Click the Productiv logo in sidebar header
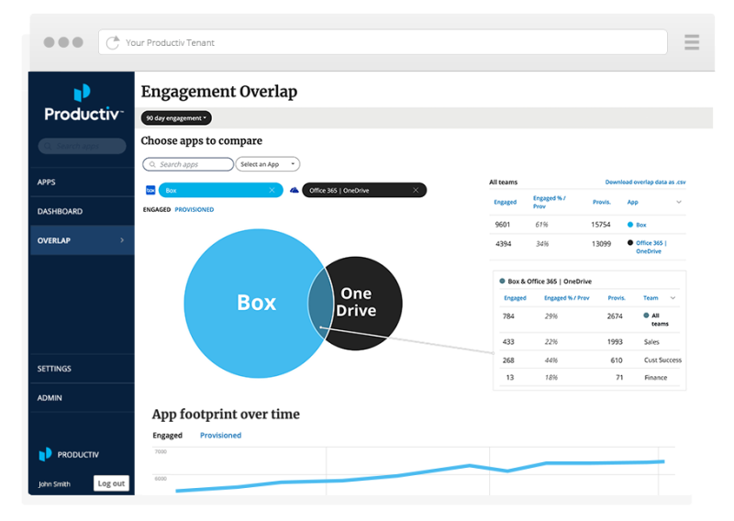This screenshot has height=521, width=734. (82, 102)
